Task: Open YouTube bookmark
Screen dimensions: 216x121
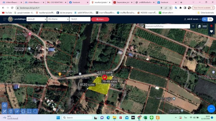Action: [7, 13]
